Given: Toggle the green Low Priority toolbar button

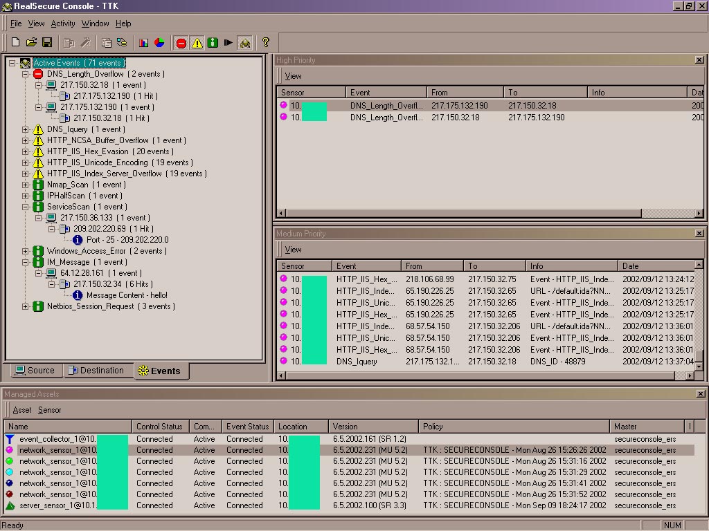Looking at the screenshot, I should coord(213,43).
